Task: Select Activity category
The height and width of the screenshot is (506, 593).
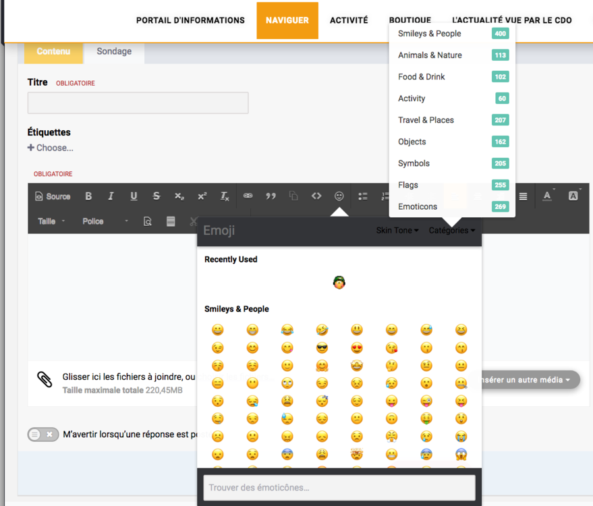Action: point(452,99)
